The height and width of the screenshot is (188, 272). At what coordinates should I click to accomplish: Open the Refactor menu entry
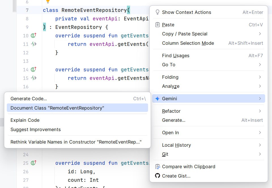(209, 111)
